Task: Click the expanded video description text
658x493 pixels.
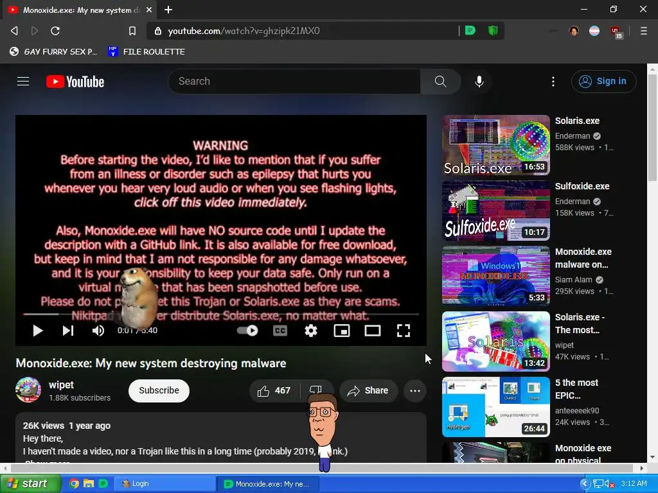Action: 184,451
